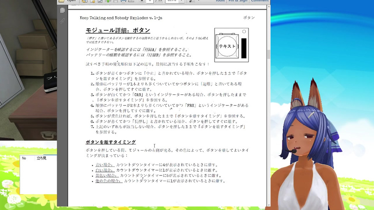Click the underlined 黄色い場合: text

click(x=107, y=175)
